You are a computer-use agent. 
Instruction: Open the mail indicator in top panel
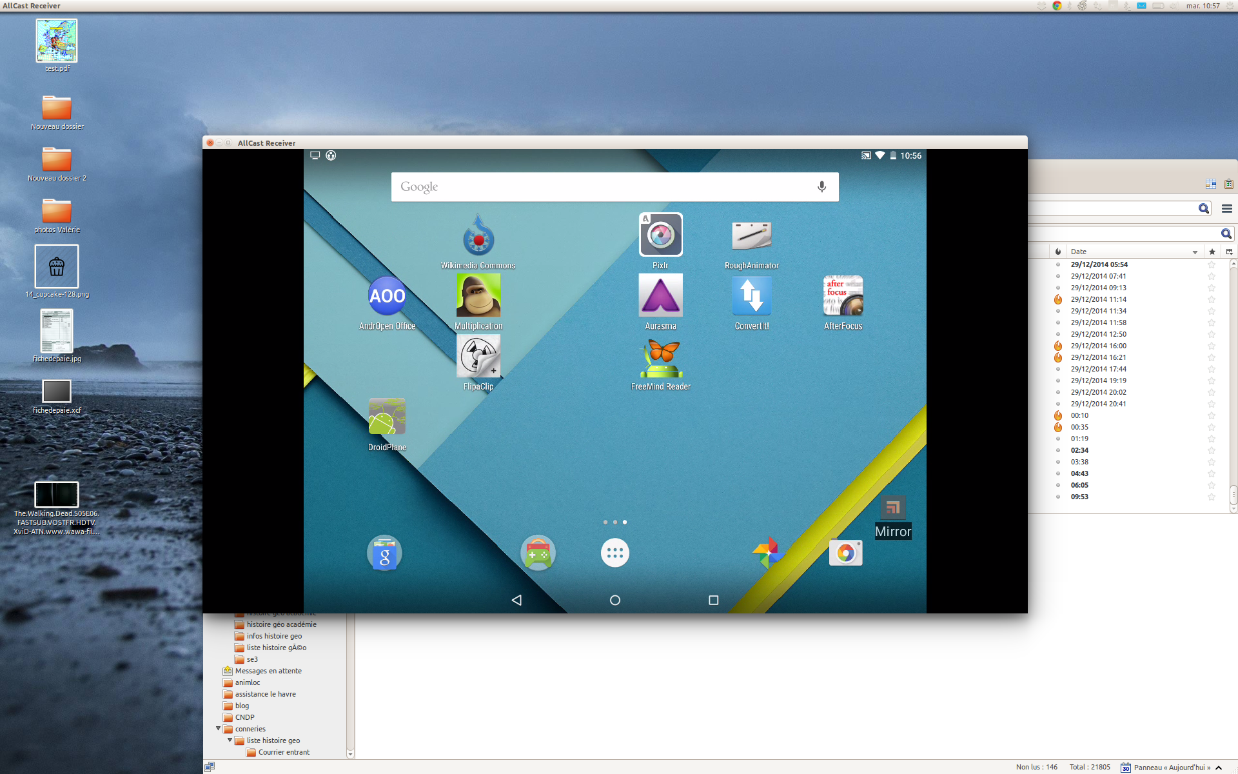pyautogui.click(x=1141, y=6)
